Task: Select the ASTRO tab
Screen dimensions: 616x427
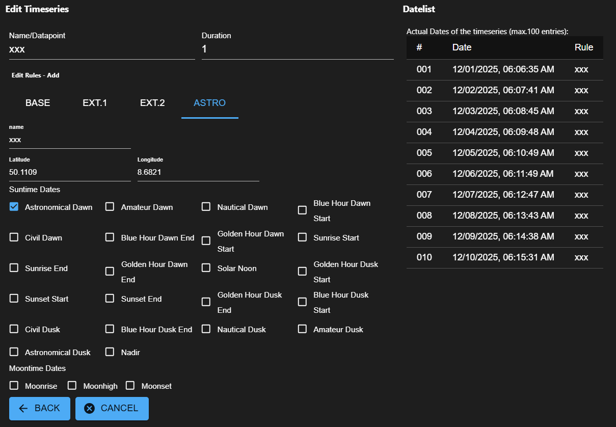Action: pyautogui.click(x=209, y=103)
